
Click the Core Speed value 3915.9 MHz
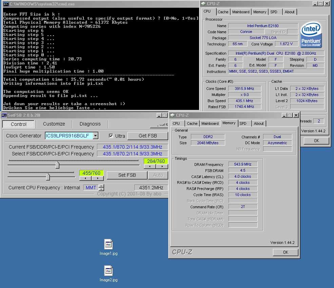tap(244, 89)
